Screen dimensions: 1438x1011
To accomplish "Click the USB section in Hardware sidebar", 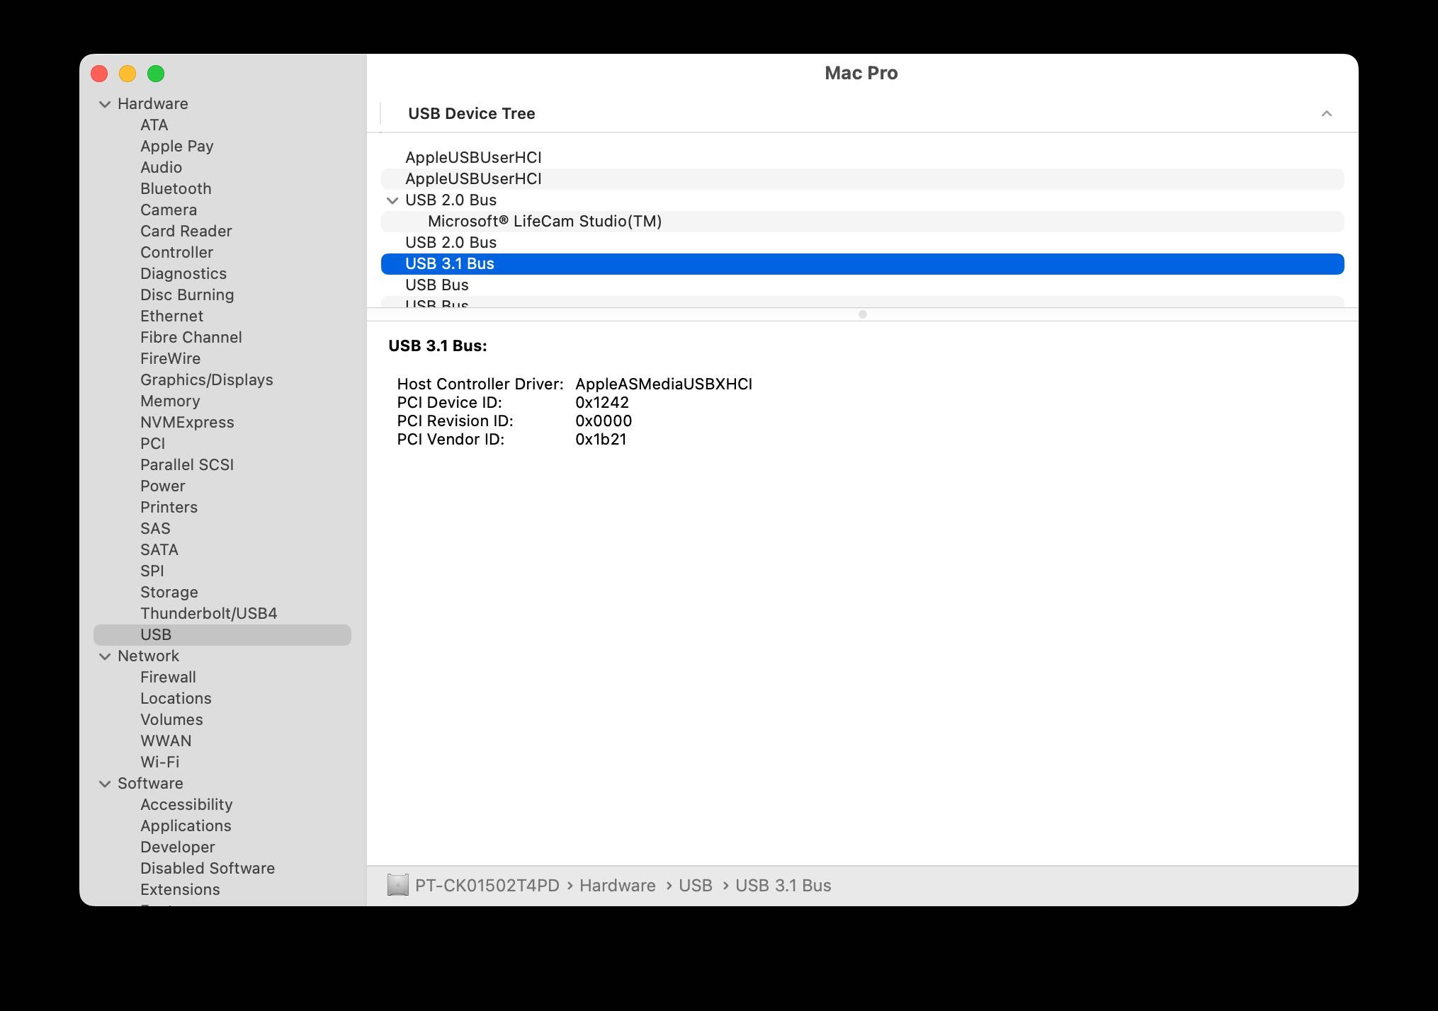I will (157, 634).
